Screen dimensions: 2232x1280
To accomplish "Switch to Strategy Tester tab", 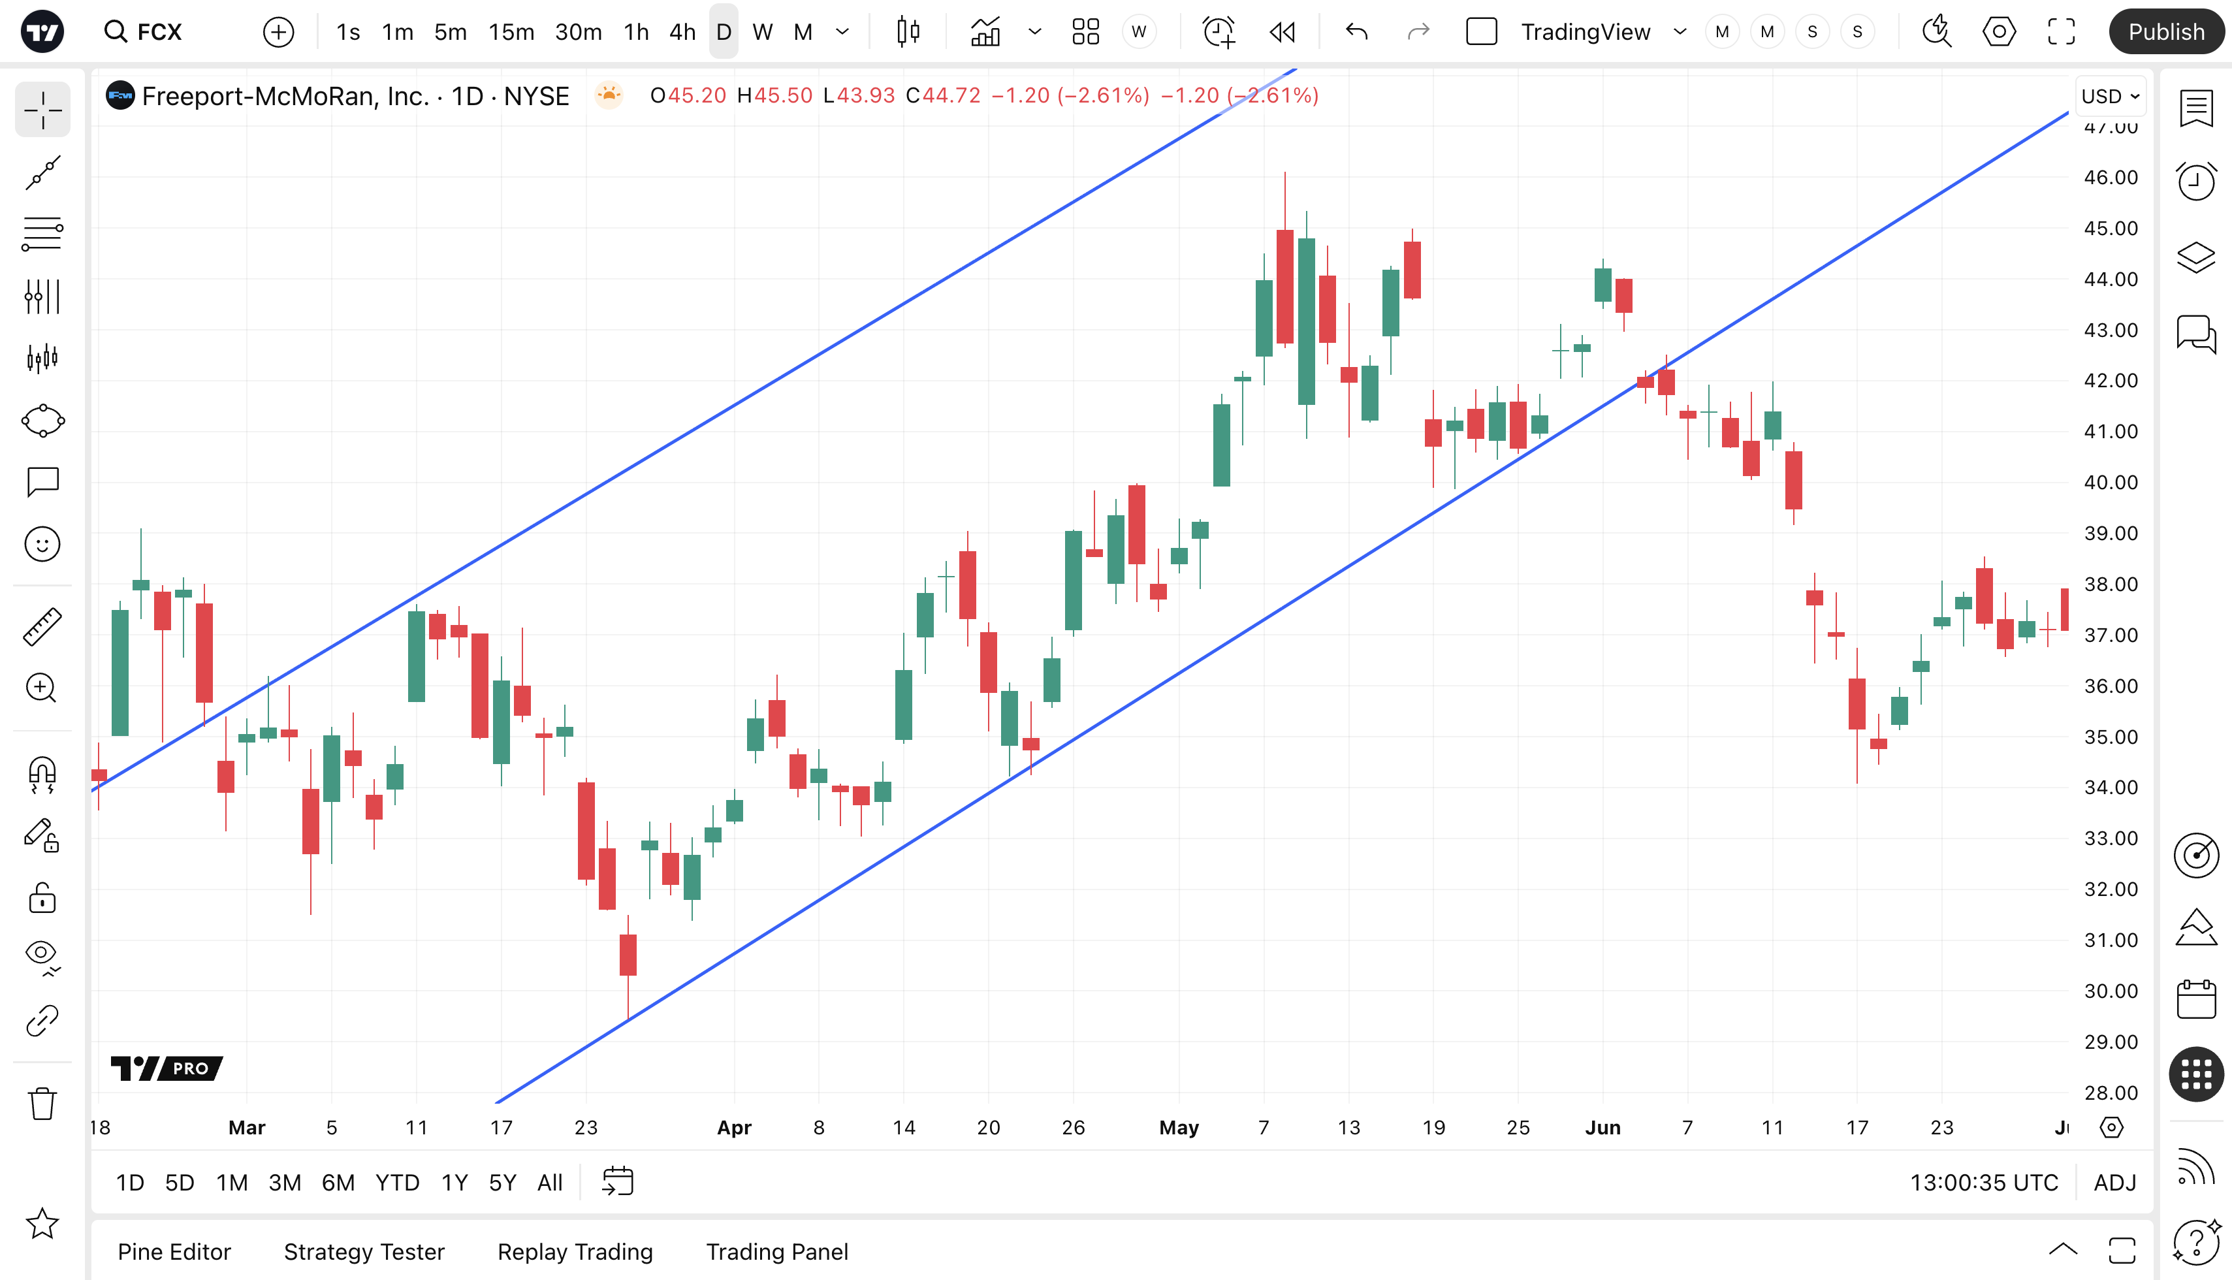I will coord(364,1251).
